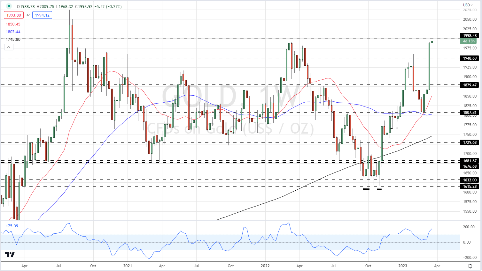Click the 1681.67 price level label

coord(469,161)
